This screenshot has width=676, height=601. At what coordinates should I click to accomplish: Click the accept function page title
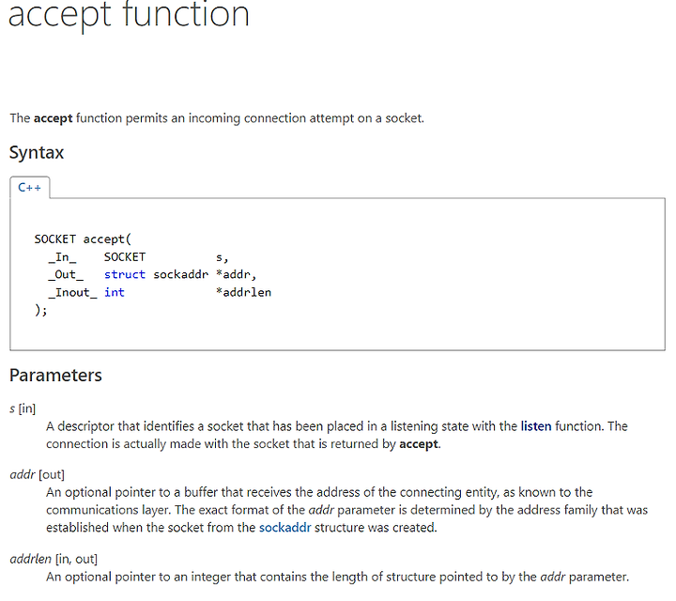[x=129, y=15]
